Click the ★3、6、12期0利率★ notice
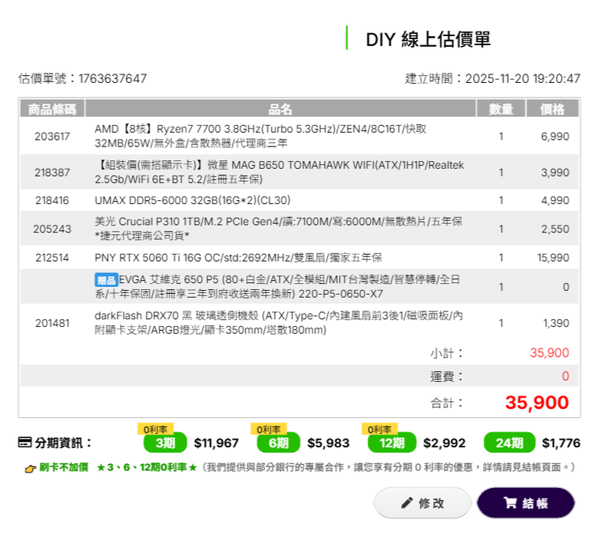 147,467
